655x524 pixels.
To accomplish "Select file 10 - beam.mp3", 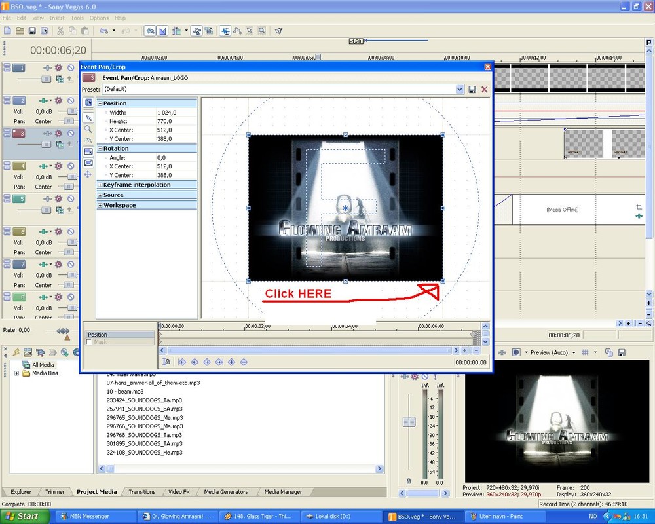I will coord(125,392).
